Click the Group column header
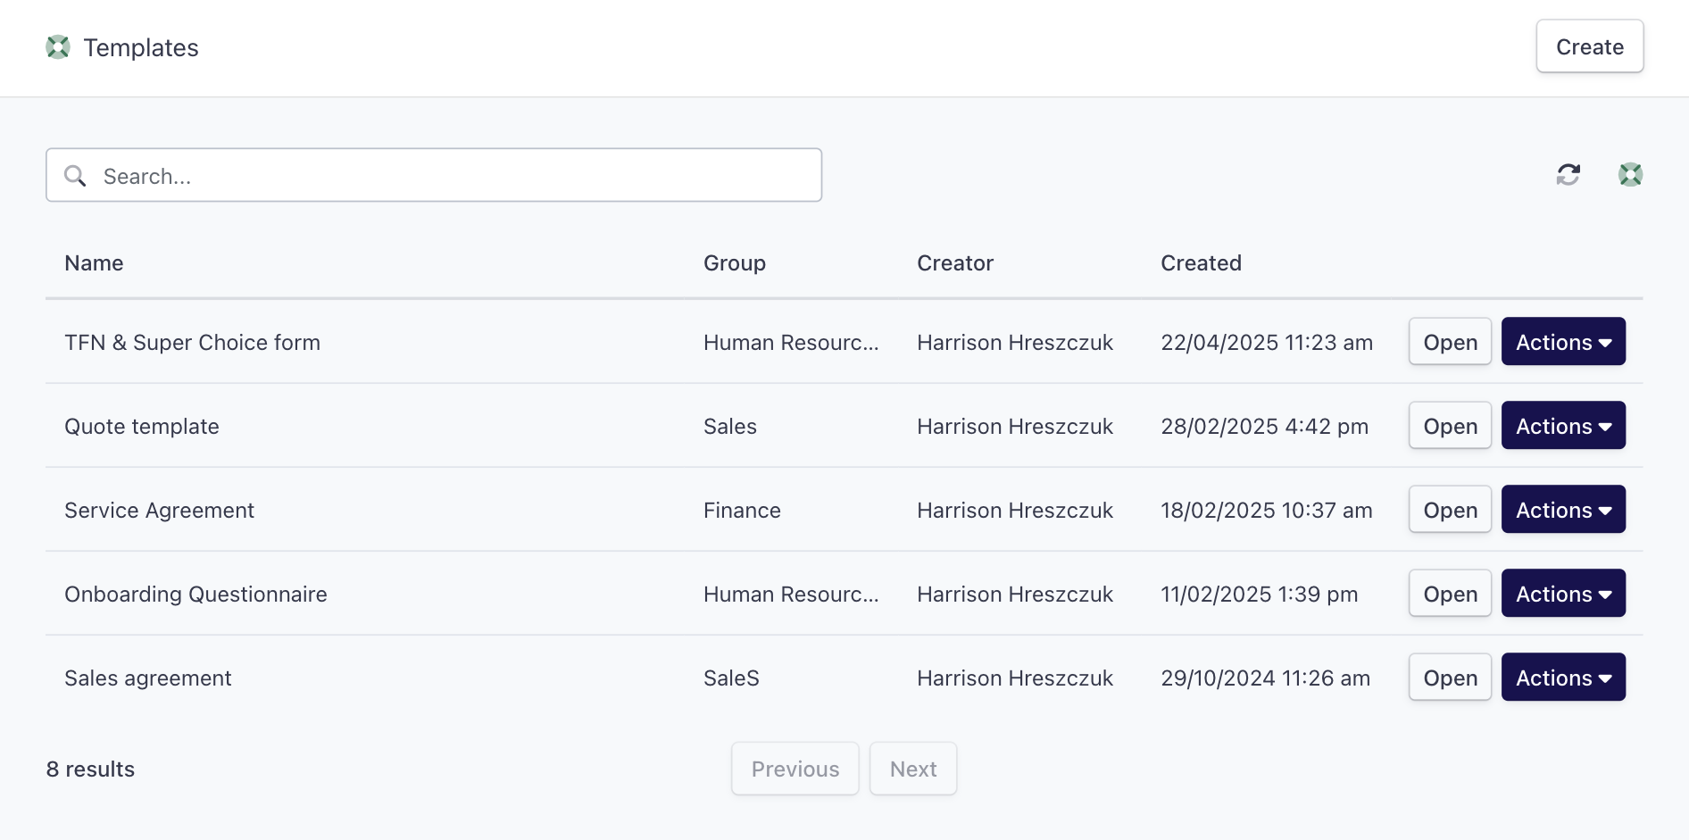Image resolution: width=1689 pixels, height=840 pixels. pyautogui.click(x=735, y=263)
